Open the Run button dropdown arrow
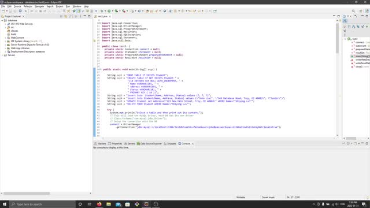 (112, 11)
